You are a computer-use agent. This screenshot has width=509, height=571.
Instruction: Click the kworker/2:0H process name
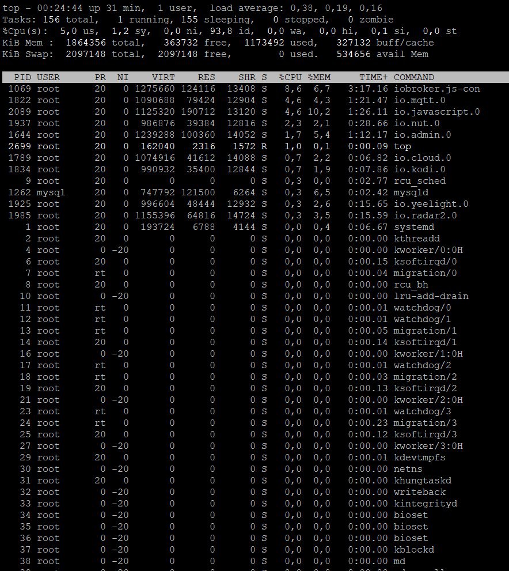point(428,400)
